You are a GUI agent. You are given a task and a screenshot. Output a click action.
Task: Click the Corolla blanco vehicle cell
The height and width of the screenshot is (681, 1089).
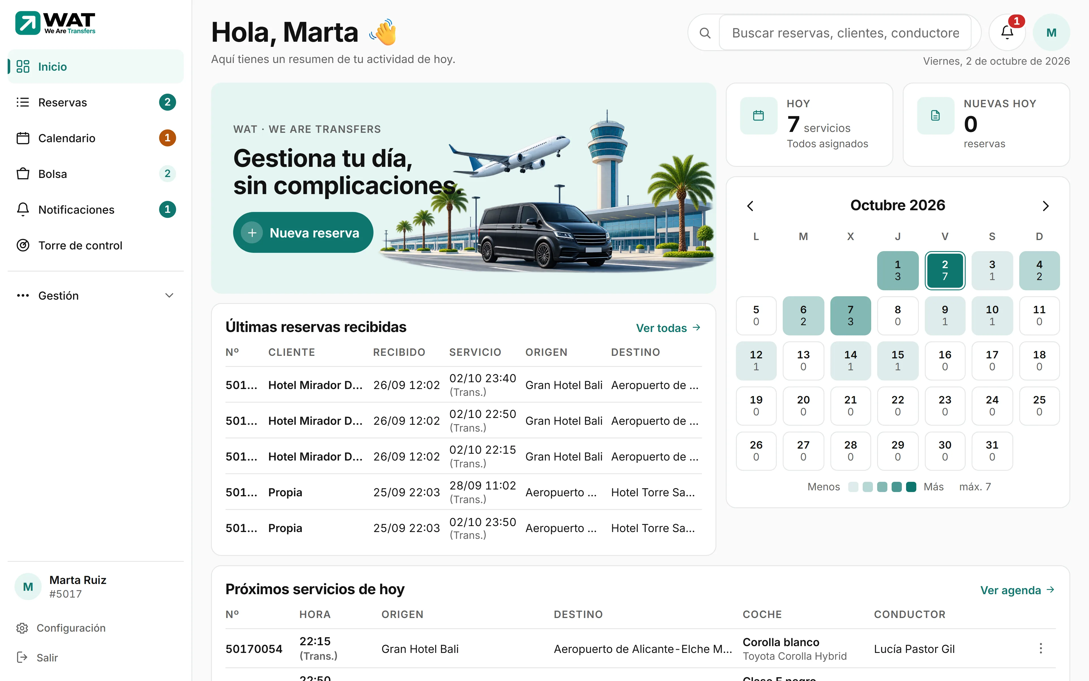coord(794,649)
